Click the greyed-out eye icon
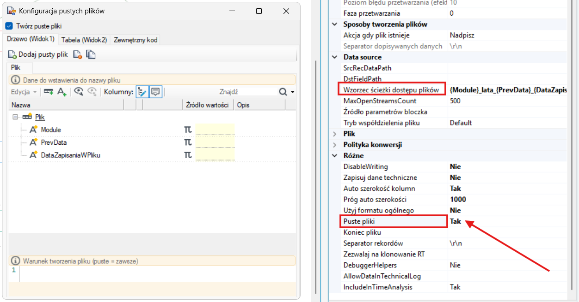This screenshot has height=302, width=579. coord(92,92)
